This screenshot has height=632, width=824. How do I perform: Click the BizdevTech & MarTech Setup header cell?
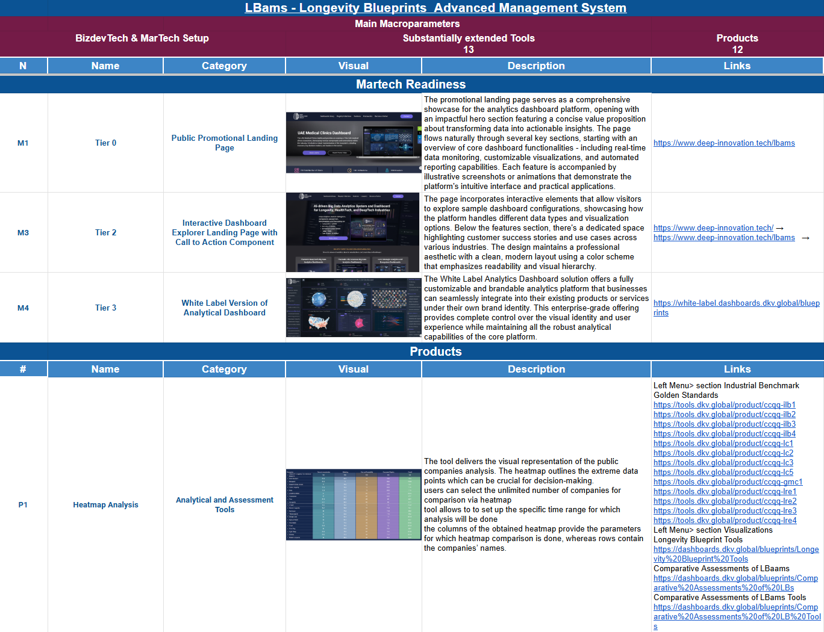[x=142, y=38]
